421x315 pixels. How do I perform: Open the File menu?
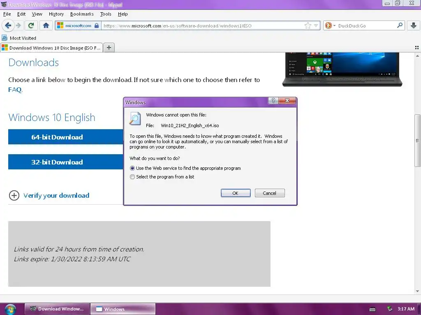7,14
